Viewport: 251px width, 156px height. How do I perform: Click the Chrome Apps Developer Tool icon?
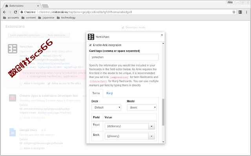(x=13, y=98)
